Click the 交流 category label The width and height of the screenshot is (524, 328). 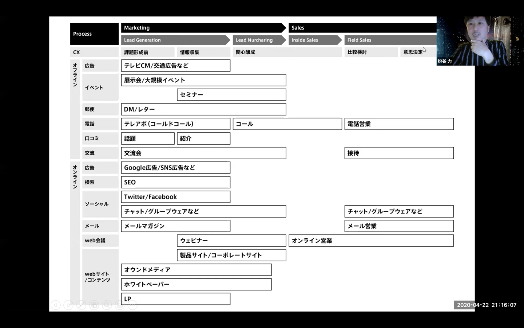tap(100, 153)
